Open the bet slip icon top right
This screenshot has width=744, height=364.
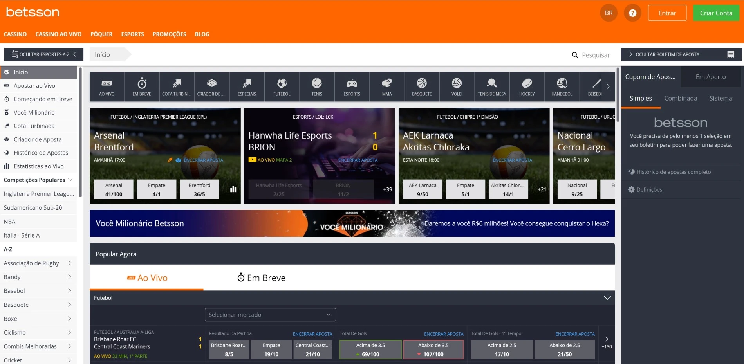click(x=731, y=54)
